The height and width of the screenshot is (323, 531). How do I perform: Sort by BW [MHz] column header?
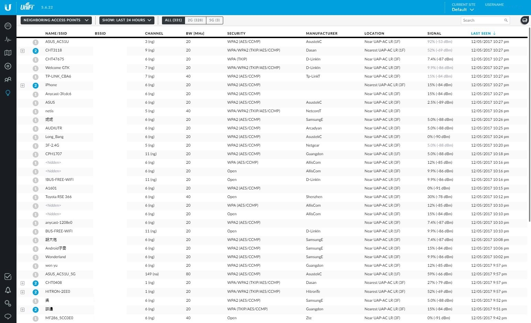tap(195, 33)
